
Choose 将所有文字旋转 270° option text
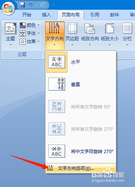(x=92, y=129)
